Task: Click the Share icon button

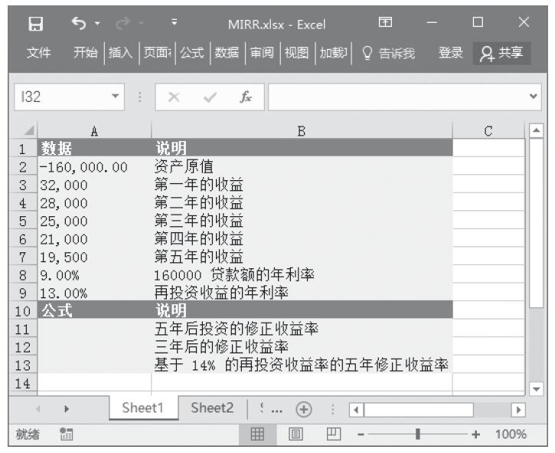Action: 502,53
